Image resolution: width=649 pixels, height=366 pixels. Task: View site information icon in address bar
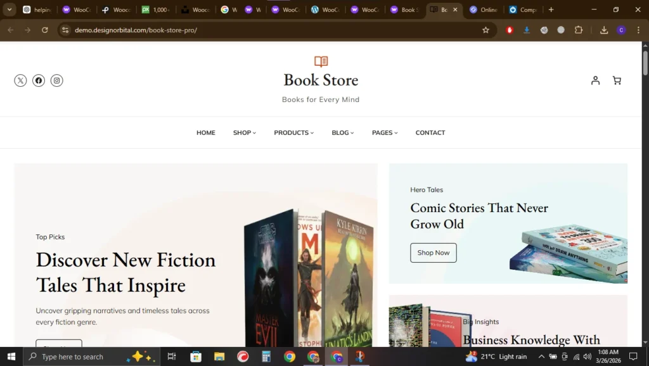click(65, 30)
